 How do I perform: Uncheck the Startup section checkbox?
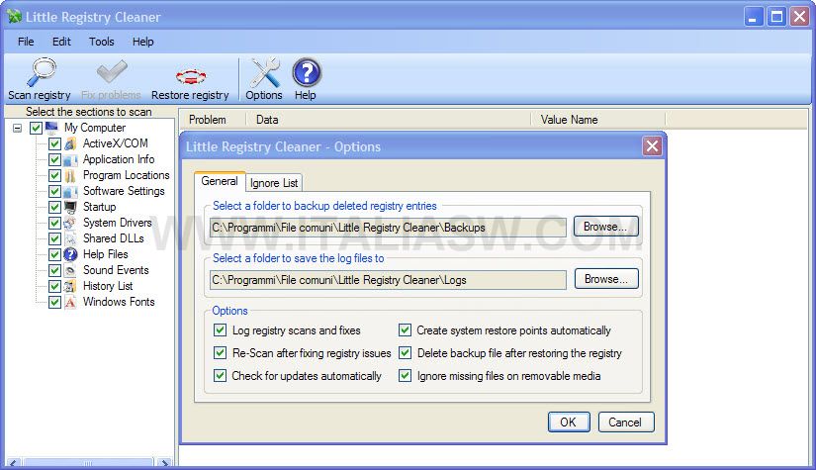[54, 207]
